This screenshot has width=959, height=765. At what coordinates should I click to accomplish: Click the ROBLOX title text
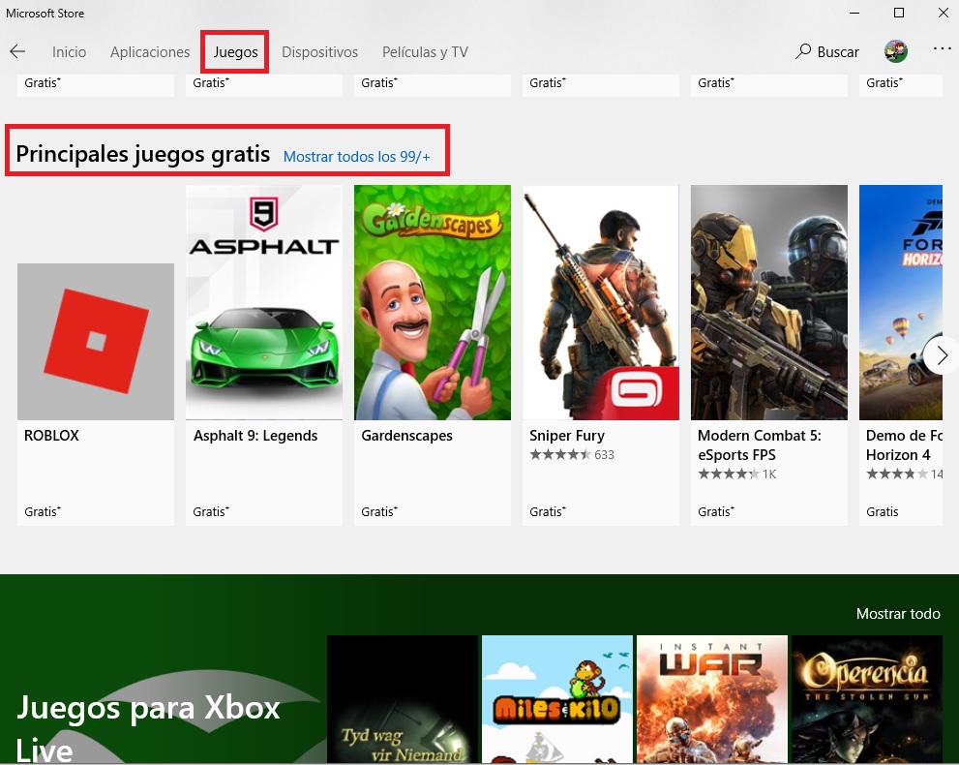pyautogui.click(x=51, y=436)
